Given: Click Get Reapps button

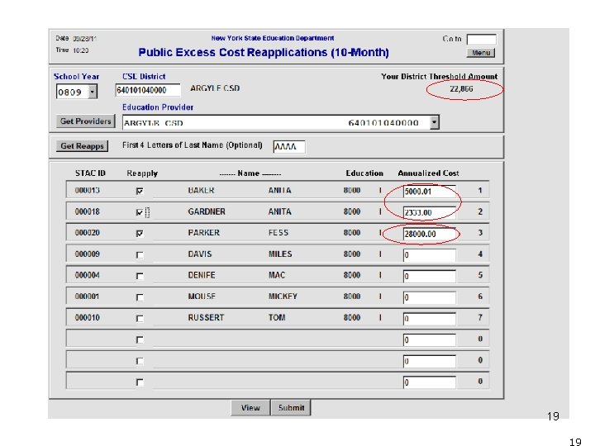Looking at the screenshot, I should pos(82,146).
